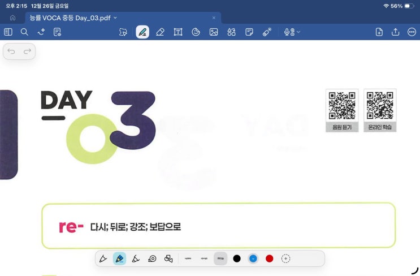Open the More options ellipsis menu

(x=412, y=32)
